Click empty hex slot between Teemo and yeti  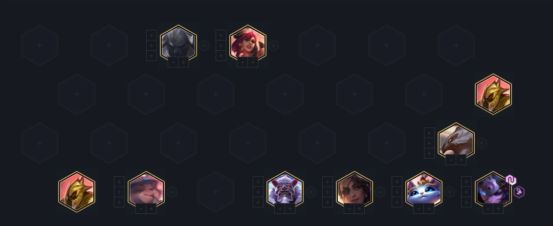click(216, 192)
